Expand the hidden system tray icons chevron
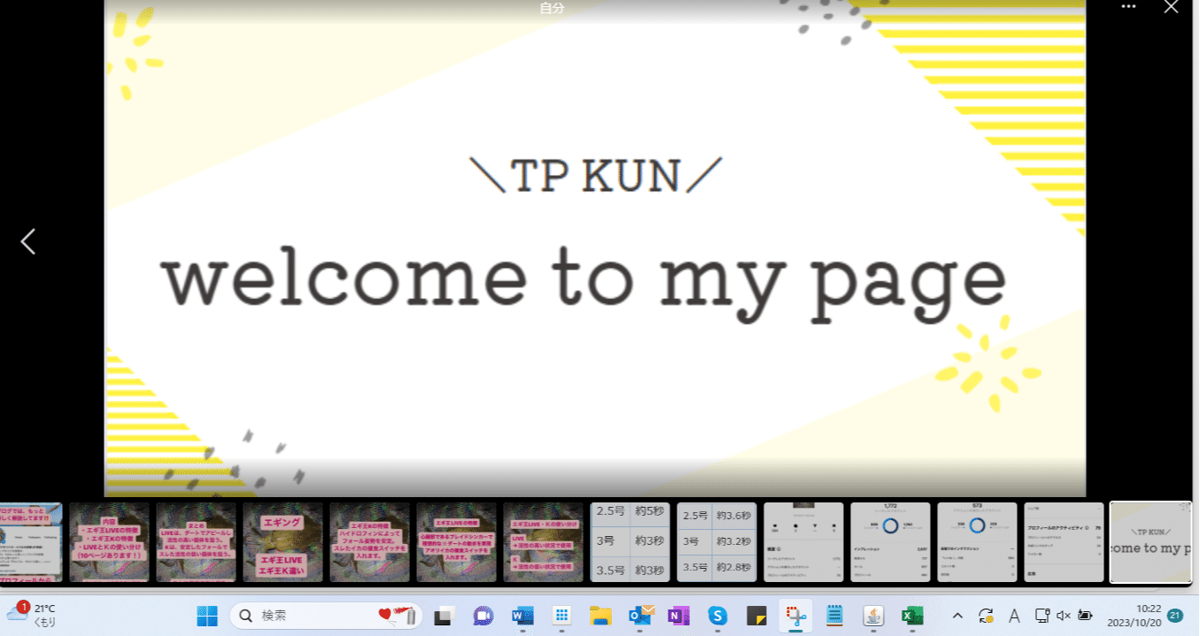Image resolution: width=1200 pixels, height=636 pixels. (957, 615)
